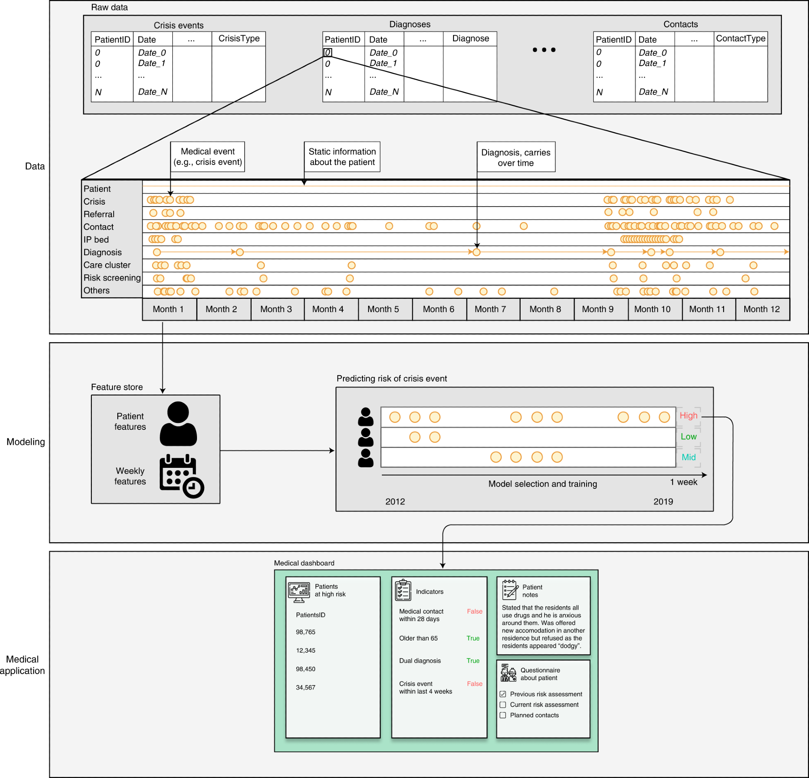Click patient ID 98,765 in list

point(305,632)
